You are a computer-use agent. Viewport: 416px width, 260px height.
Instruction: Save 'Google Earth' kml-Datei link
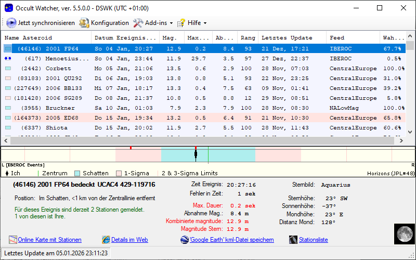(x=231, y=240)
